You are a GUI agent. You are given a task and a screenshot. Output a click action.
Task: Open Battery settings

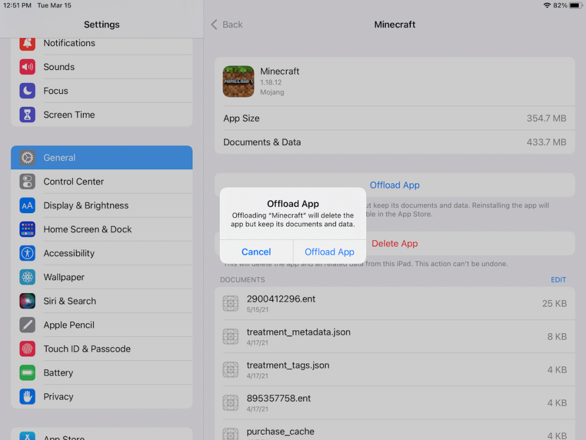pyautogui.click(x=102, y=373)
